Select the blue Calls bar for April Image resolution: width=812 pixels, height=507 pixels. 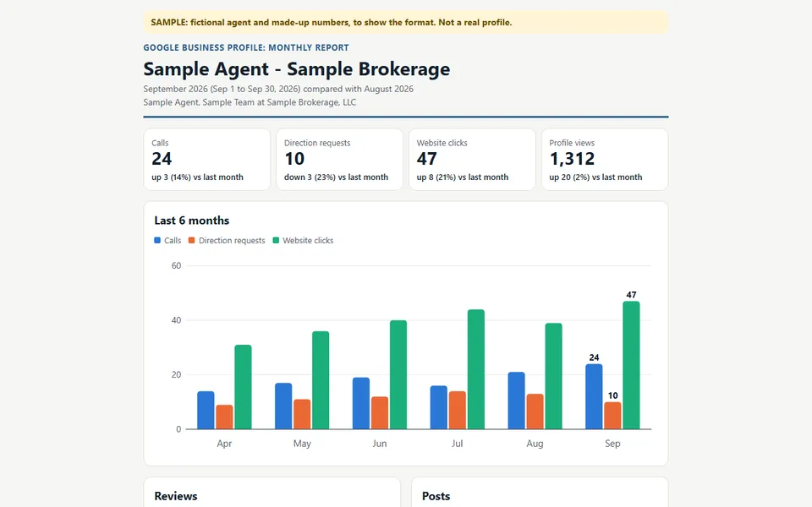[206, 411]
